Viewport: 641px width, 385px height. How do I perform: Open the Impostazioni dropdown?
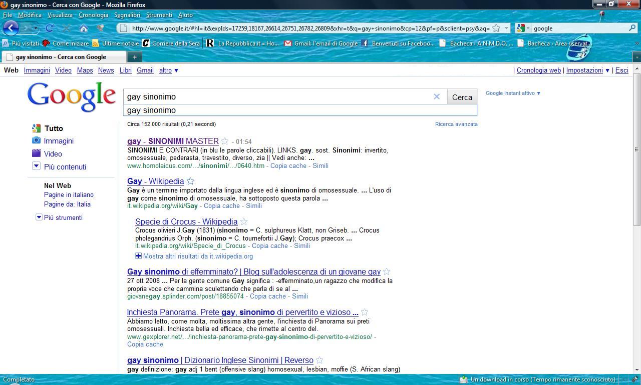click(x=588, y=70)
